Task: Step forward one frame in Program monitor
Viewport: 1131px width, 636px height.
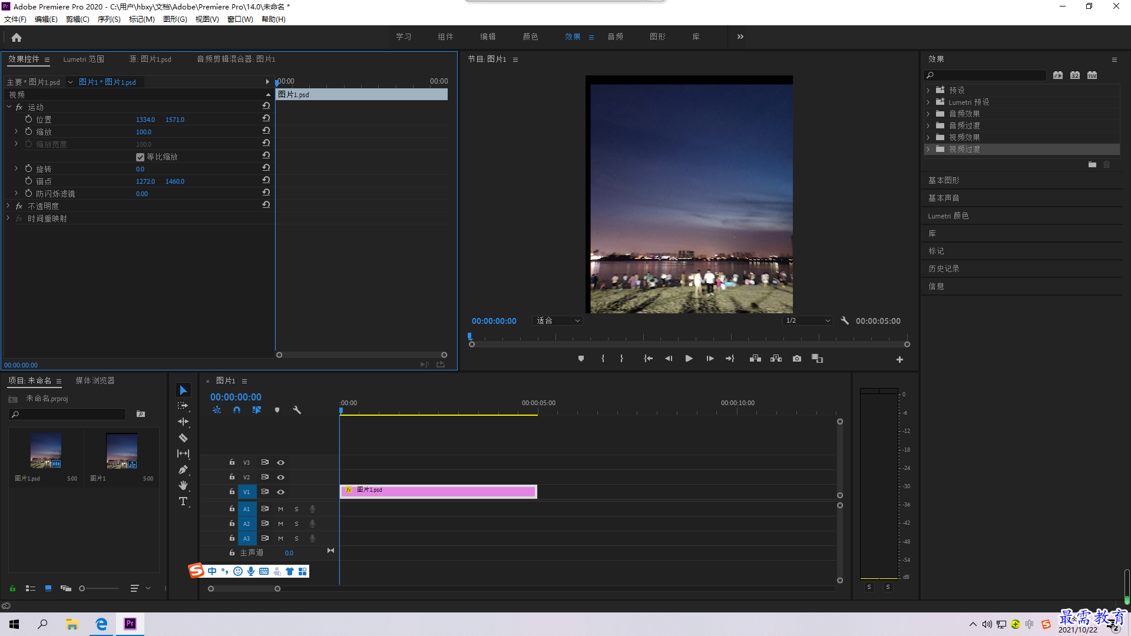Action: tap(710, 359)
